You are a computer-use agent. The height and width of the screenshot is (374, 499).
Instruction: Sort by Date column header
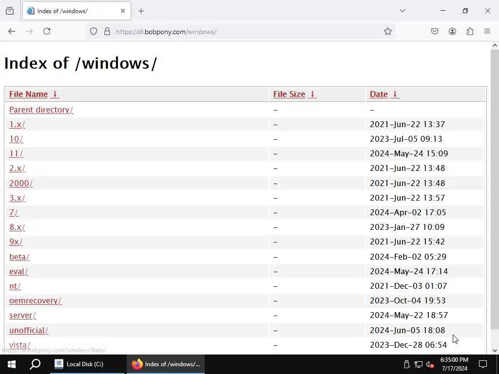(x=384, y=94)
